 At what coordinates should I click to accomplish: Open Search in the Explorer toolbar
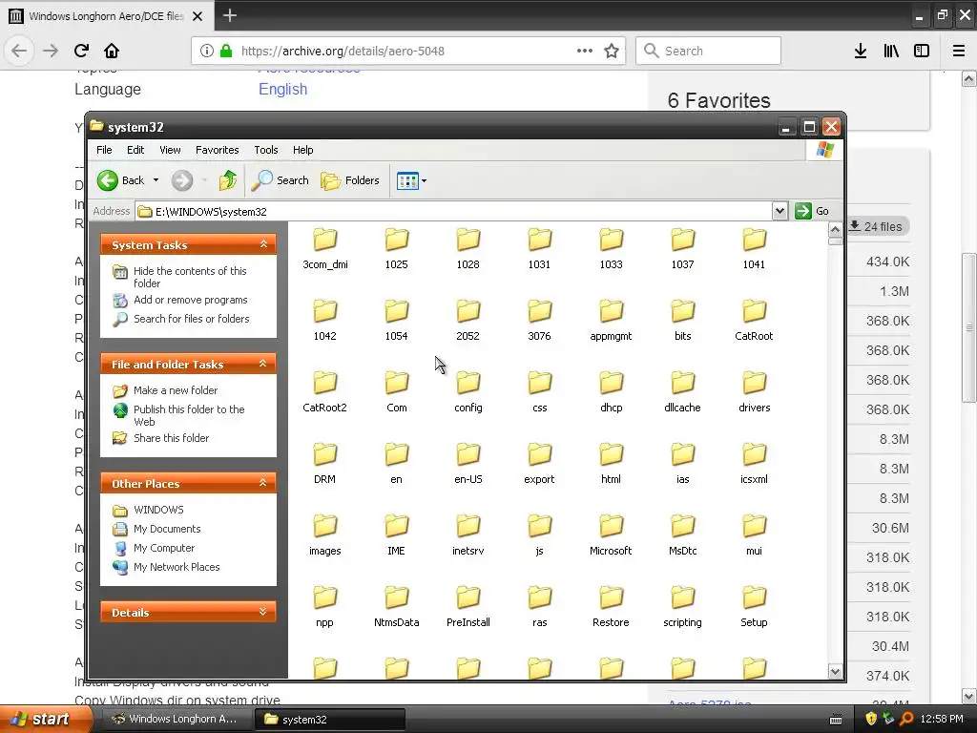pos(281,180)
